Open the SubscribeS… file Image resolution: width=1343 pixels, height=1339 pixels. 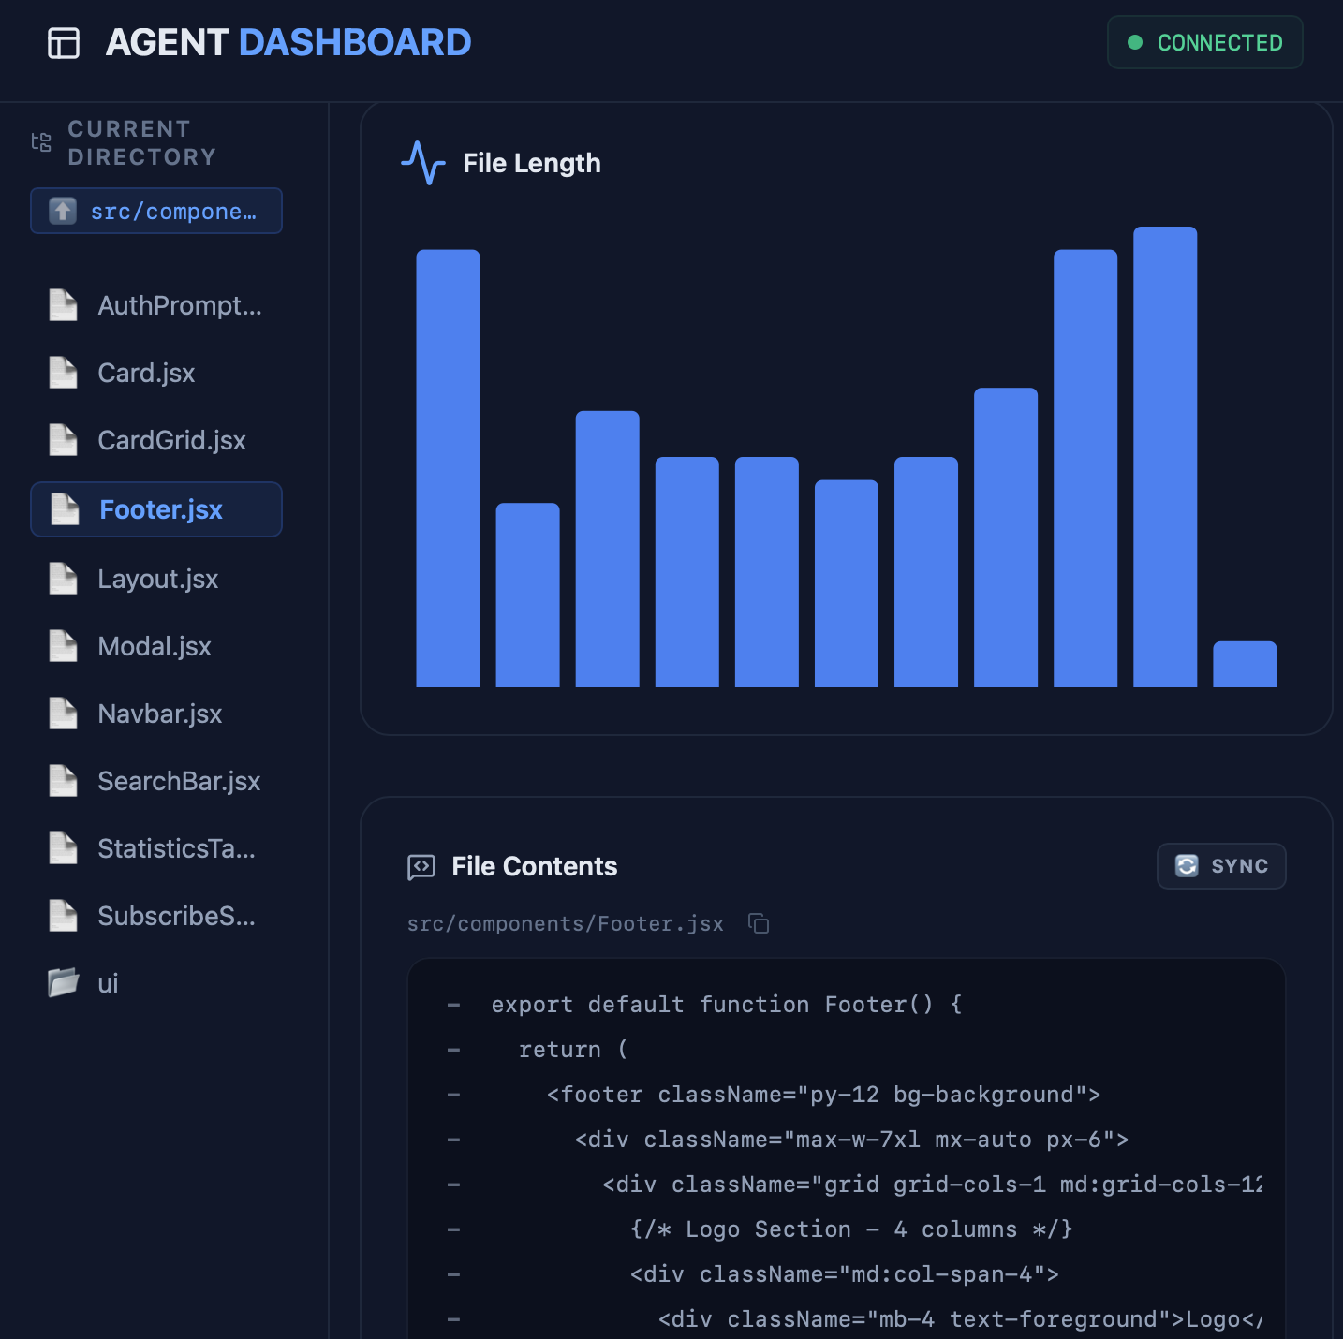click(156, 916)
